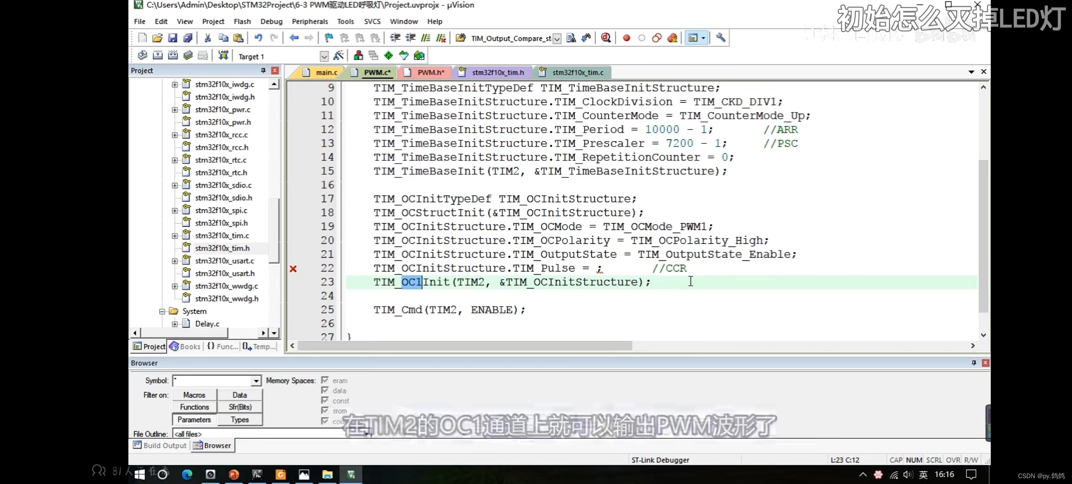Open the window layout dropdown arrow in toolbar
Viewport: 1072px width, 484px height.
(x=703, y=38)
